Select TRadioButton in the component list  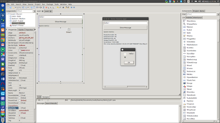click(x=192, y=45)
